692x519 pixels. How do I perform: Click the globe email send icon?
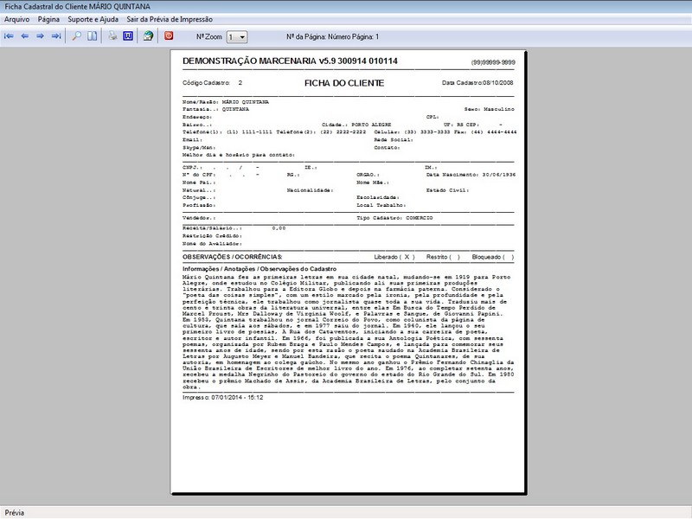click(x=149, y=36)
